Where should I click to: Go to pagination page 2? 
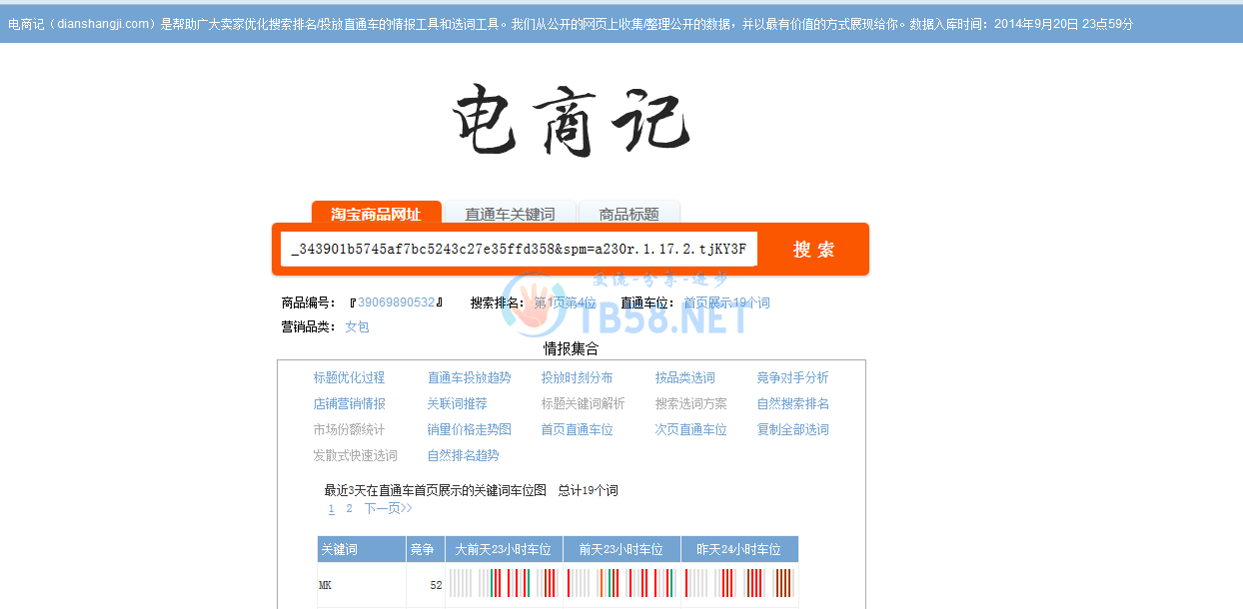349,508
